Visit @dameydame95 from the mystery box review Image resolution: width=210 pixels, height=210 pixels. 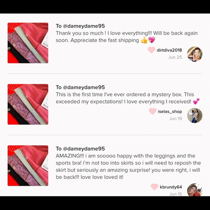point(84,87)
